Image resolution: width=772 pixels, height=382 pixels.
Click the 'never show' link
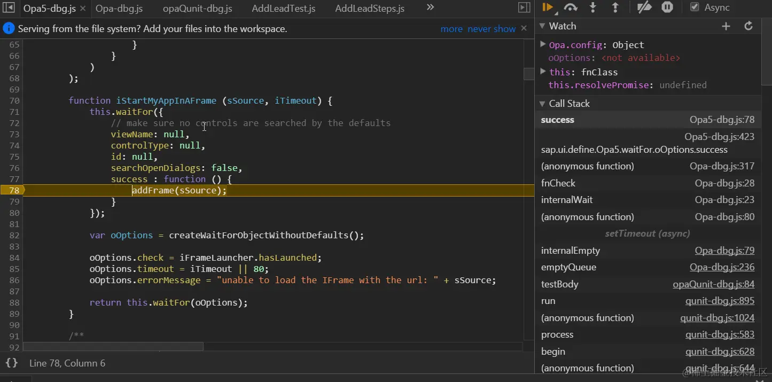[492, 29]
